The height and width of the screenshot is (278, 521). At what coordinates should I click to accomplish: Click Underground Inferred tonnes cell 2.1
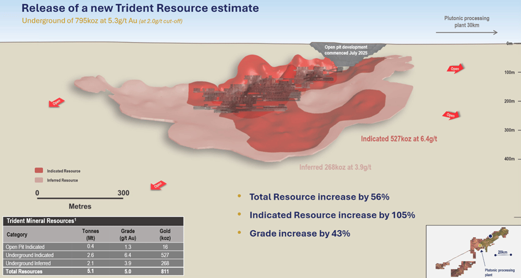90,263
